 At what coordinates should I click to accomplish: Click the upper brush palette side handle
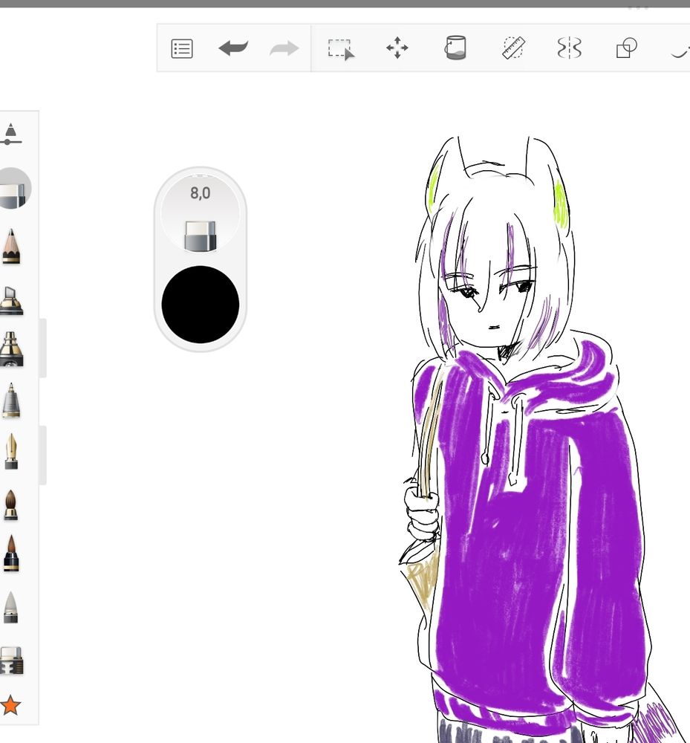pyautogui.click(x=43, y=348)
